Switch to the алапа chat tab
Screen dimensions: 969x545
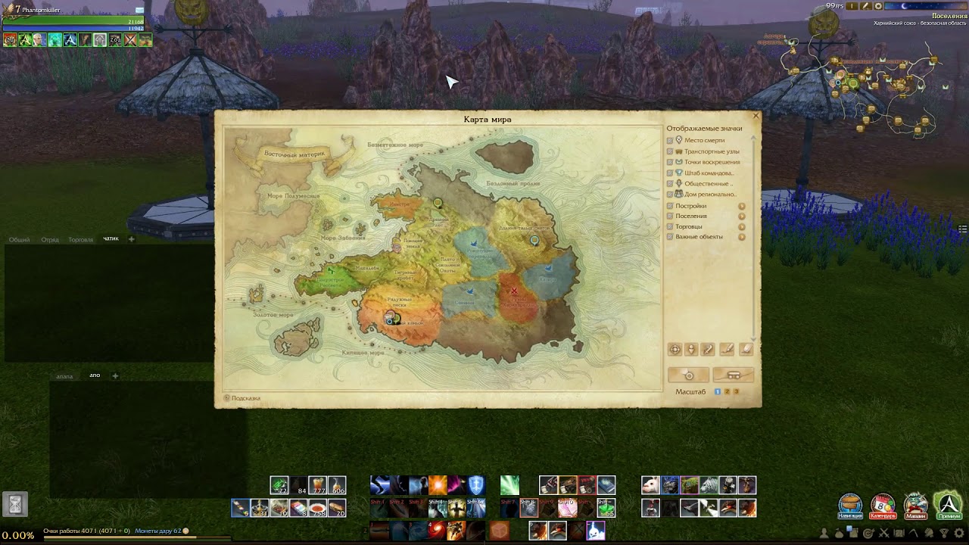coord(65,376)
